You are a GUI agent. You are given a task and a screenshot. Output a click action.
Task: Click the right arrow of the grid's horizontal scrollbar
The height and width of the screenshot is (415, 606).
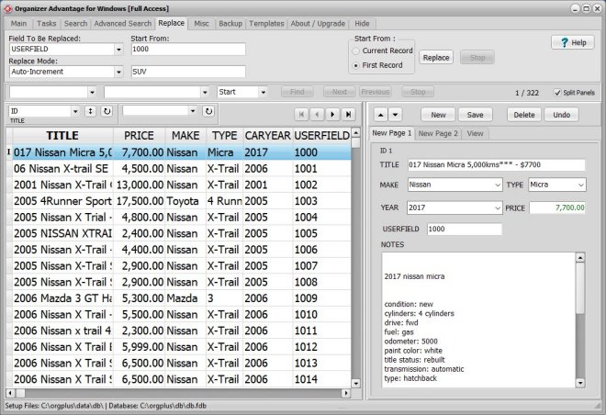(346, 393)
